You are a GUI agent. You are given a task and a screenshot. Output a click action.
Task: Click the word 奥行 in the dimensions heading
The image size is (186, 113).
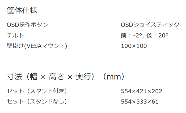83,77
